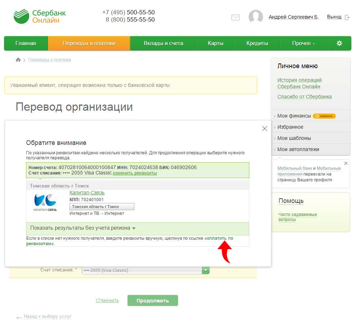356x336 pixels.
Task: Open Часто задаваемые вопросы help link
Action: click(298, 217)
